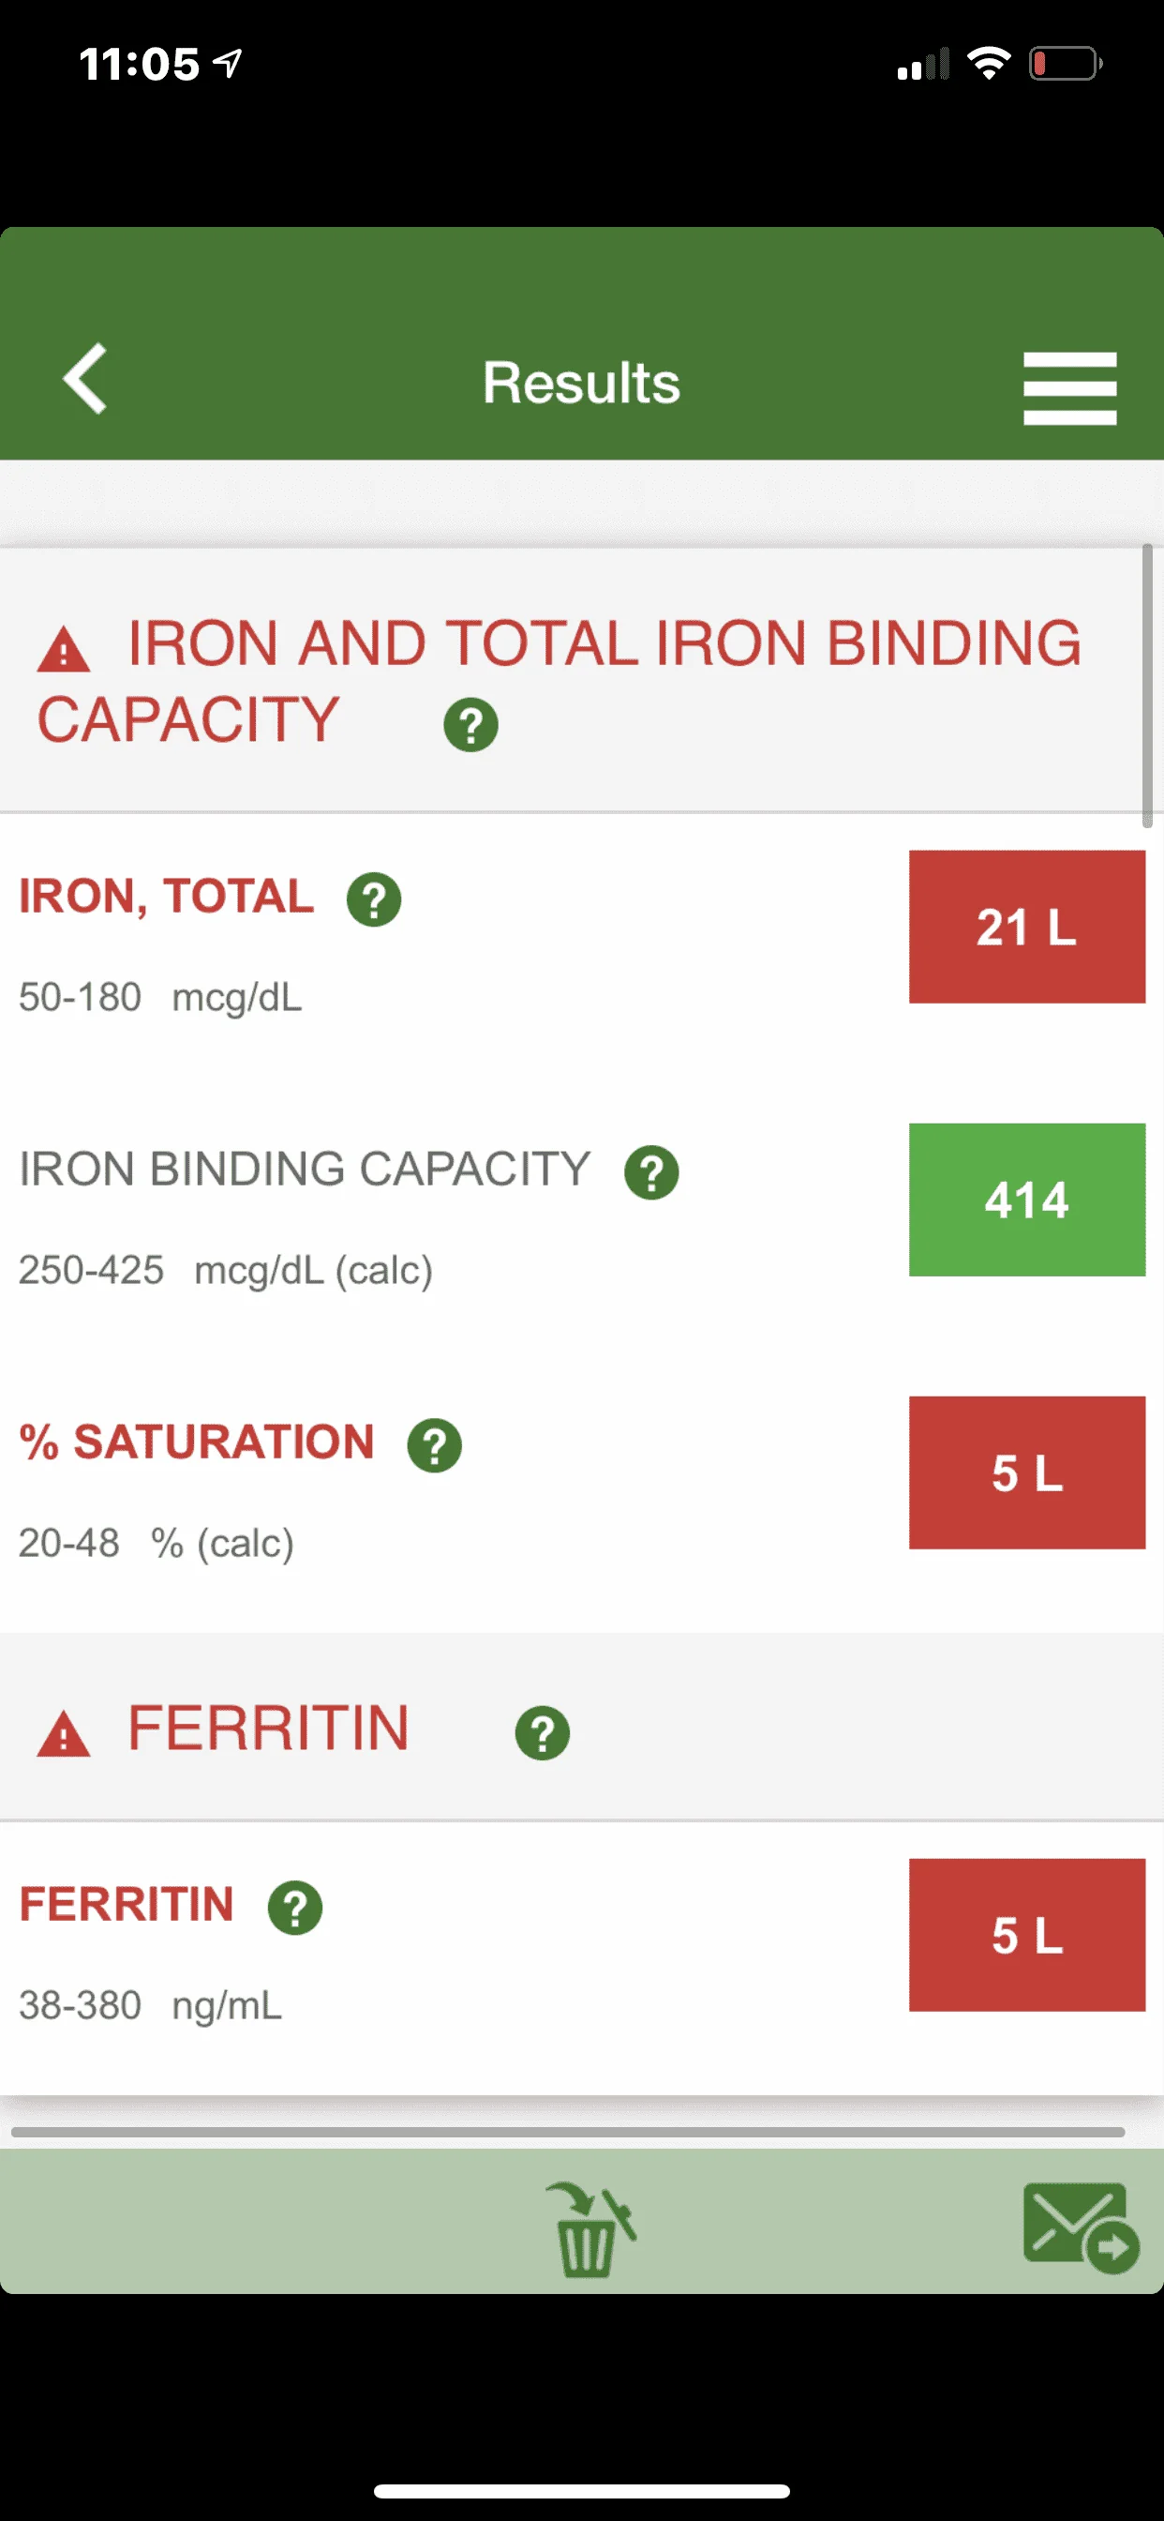
Task: Open help icon next to IRON, TOTAL
Action: point(374,899)
